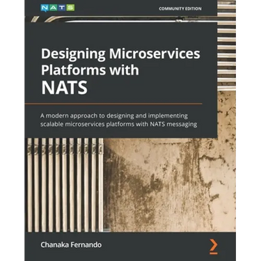The height and width of the screenshot is (261, 261).
Task: Click the 'COMMUNITY EDITION' label
Action: coord(180,8)
